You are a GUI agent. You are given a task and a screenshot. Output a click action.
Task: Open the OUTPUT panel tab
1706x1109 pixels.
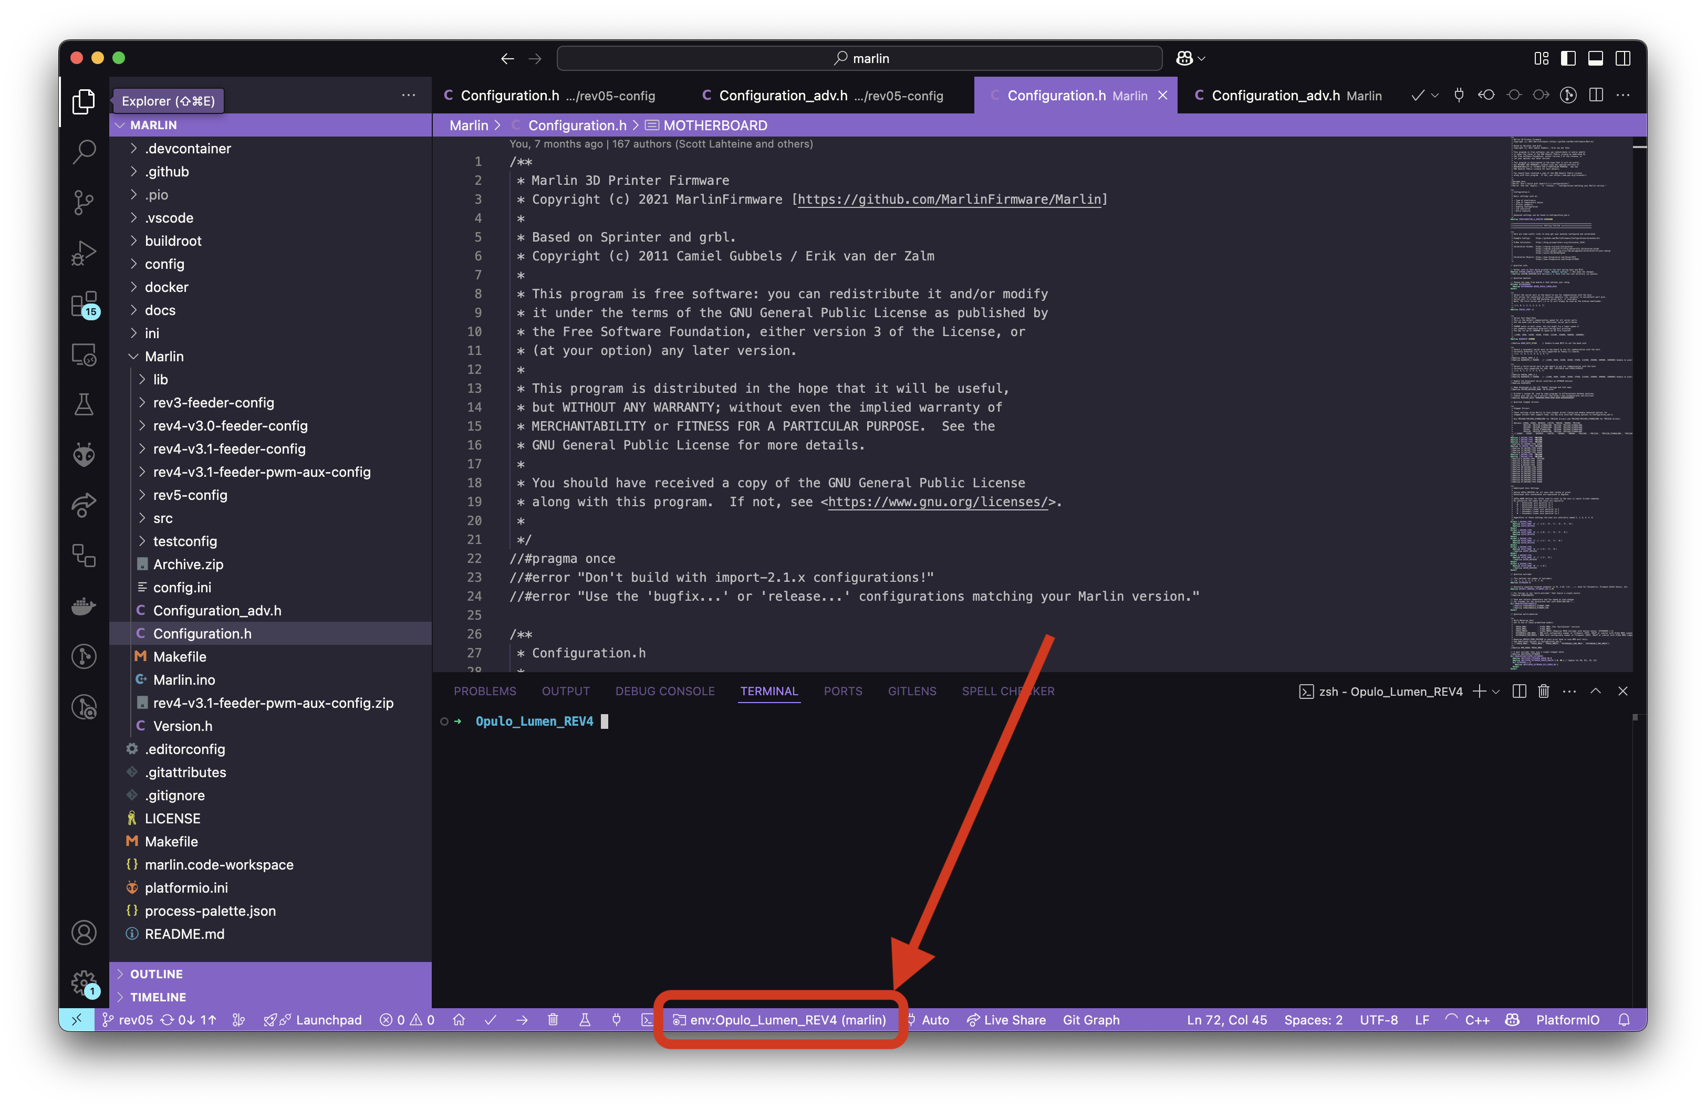tap(566, 692)
